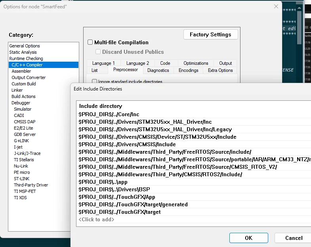Select FreeRTOS CMSIS_RTOS_V2 directory row

coord(194,167)
